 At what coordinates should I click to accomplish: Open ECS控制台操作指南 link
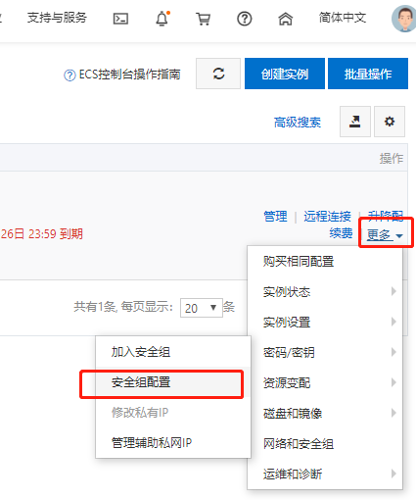129,75
